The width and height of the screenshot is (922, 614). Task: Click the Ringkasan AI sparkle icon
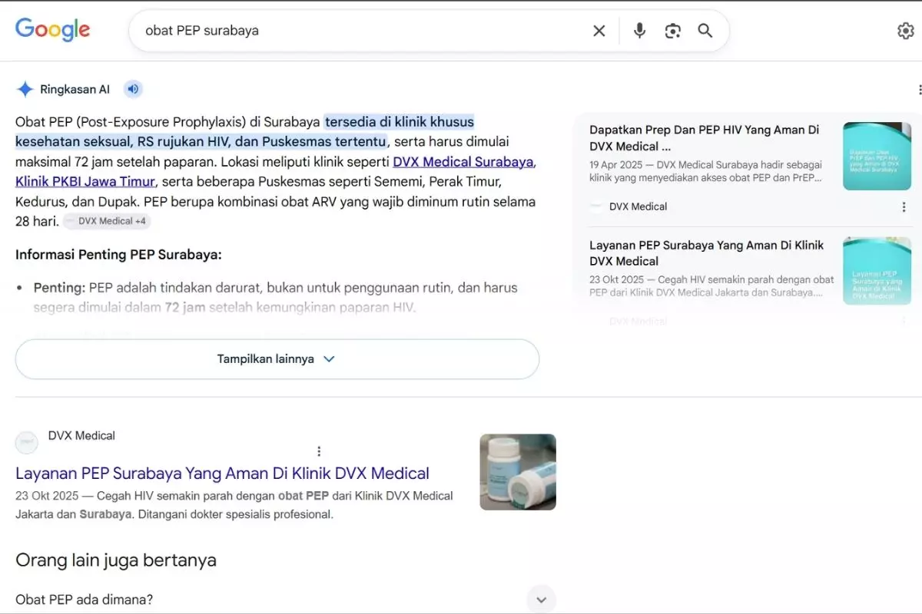click(x=25, y=90)
